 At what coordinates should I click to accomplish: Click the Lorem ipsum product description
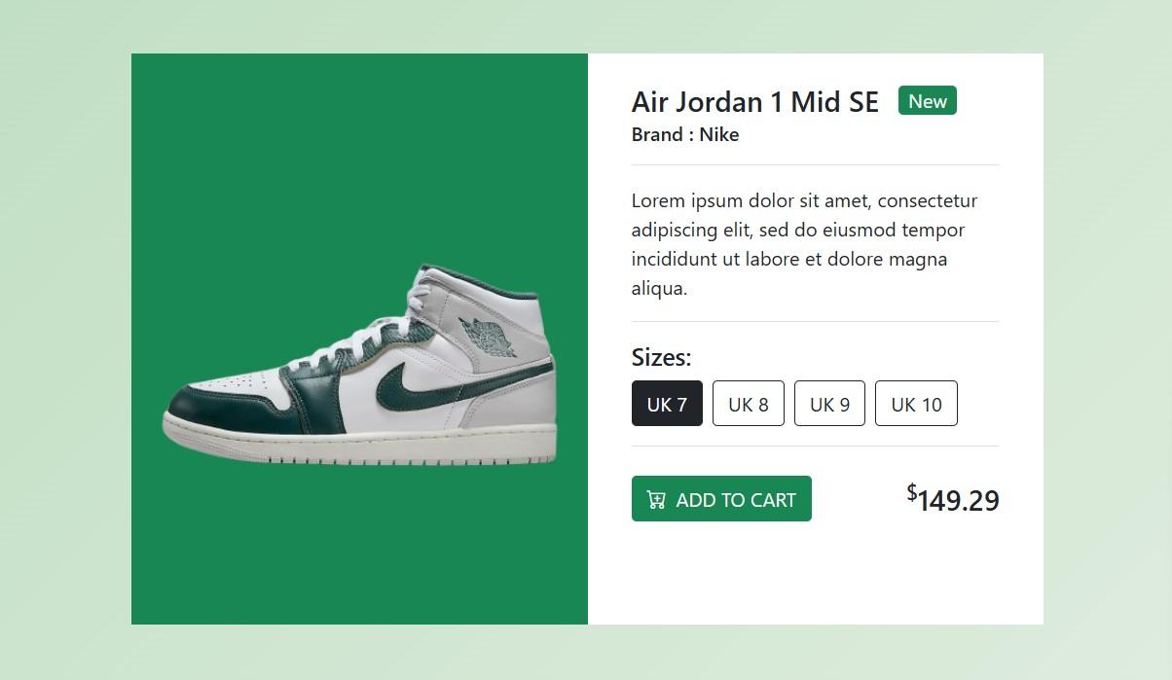pos(804,243)
